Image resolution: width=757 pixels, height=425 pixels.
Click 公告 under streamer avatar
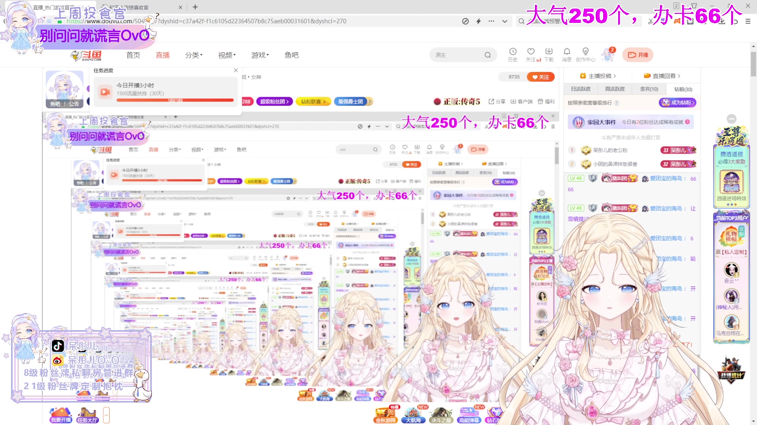pos(74,104)
